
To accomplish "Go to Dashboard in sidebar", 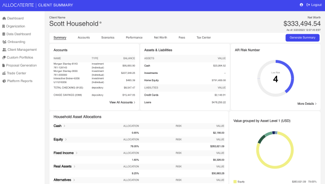I will coord(15,18).
